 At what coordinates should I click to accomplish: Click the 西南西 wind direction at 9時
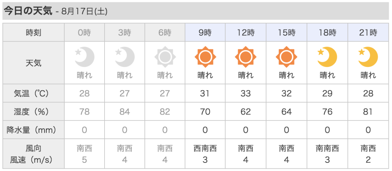(205, 149)
